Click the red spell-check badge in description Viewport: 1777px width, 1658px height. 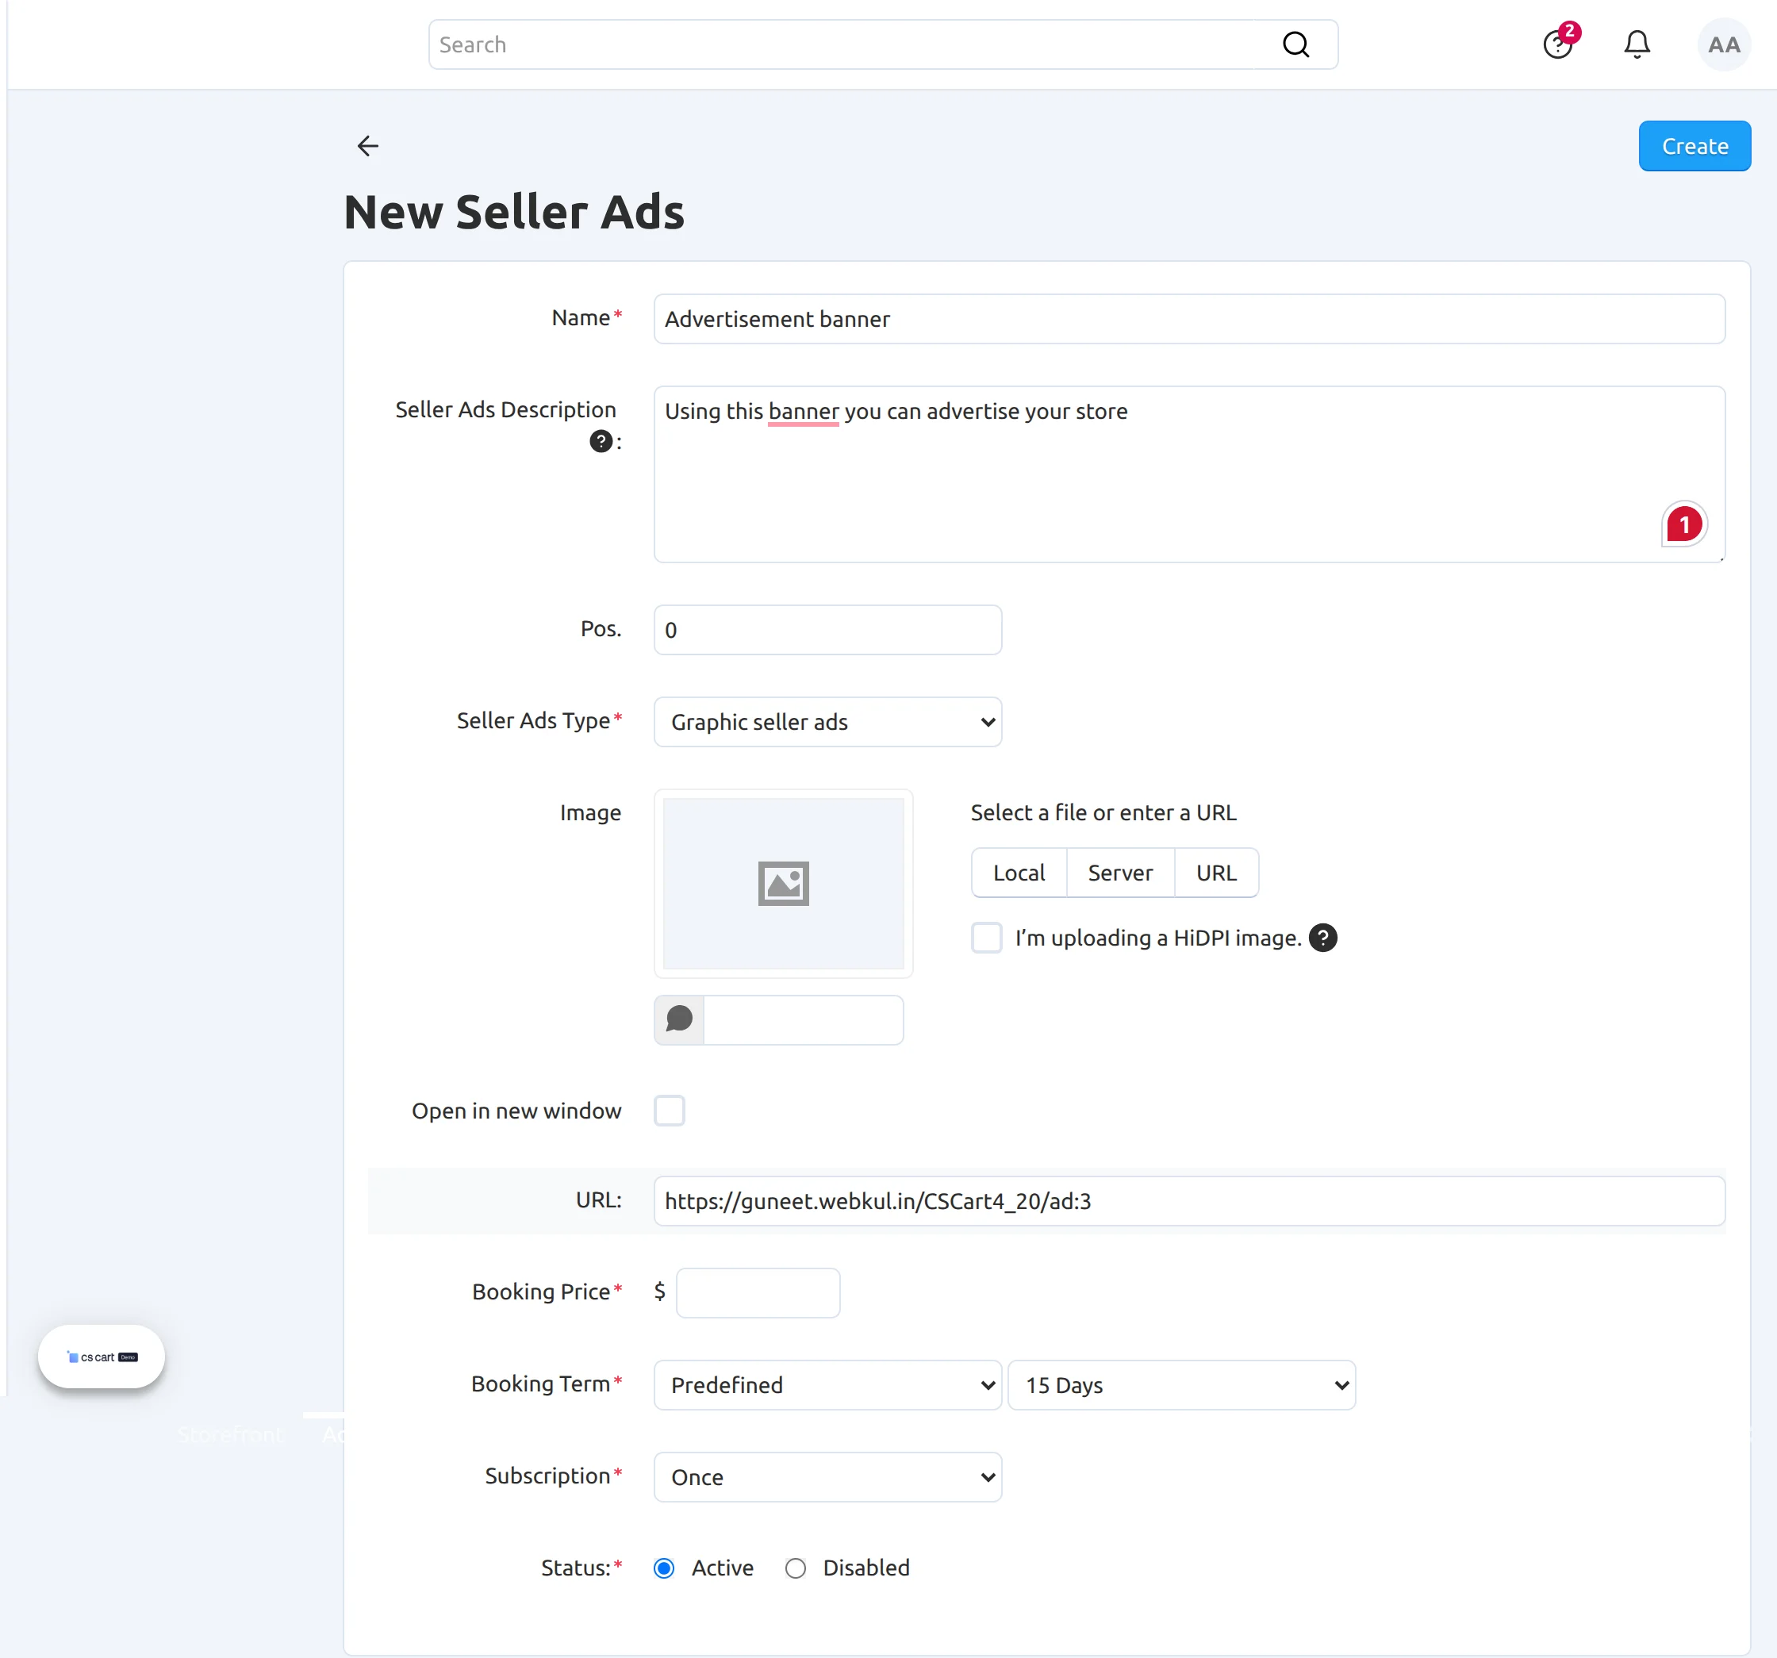(x=1684, y=524)
